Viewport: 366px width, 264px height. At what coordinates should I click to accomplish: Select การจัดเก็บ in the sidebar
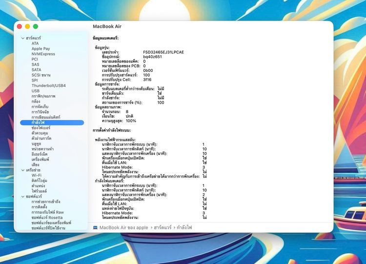[x=40, y=107]
